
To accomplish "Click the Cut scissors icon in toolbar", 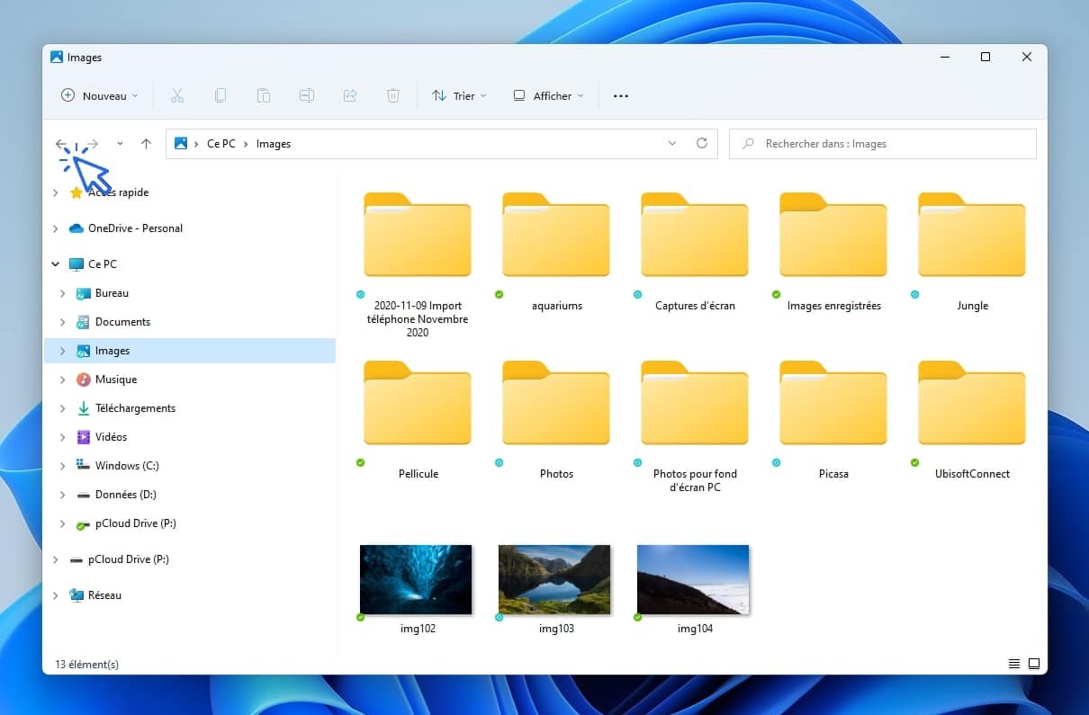I will 177,95.
